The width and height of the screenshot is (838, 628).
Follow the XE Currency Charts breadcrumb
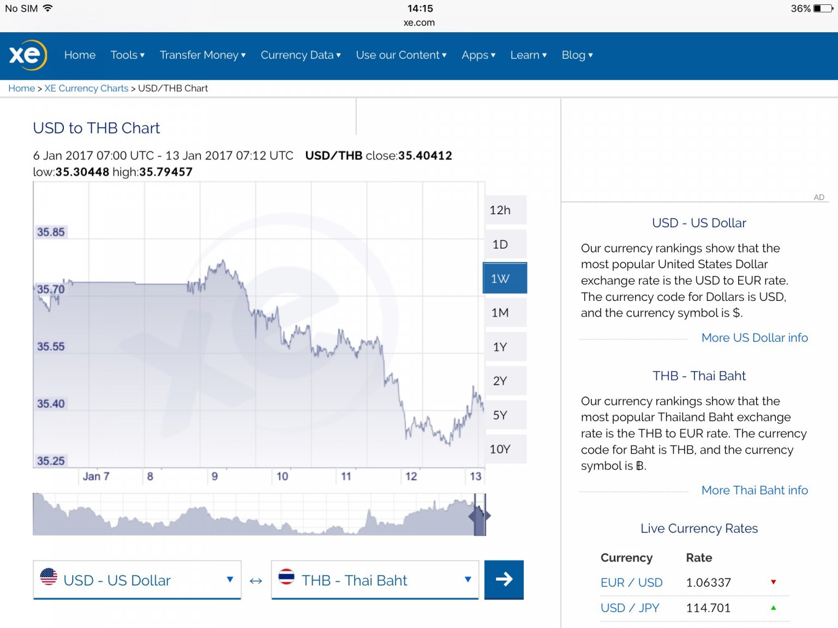coord(86,88)
